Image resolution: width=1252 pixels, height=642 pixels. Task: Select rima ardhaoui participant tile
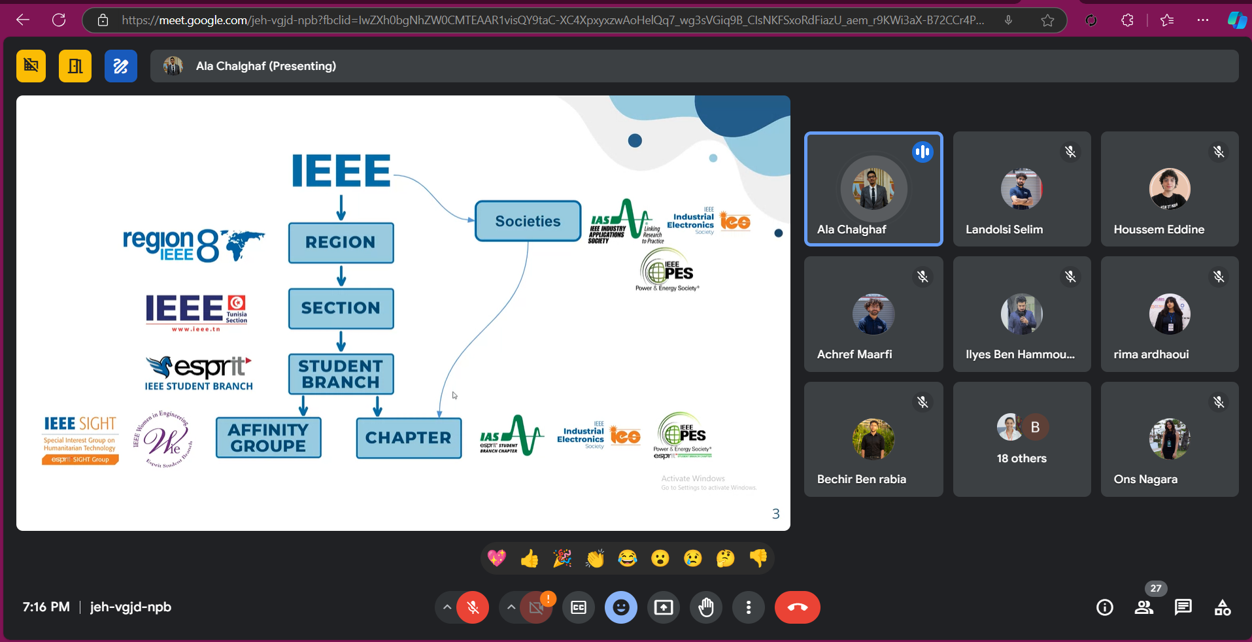[1170, 314]
